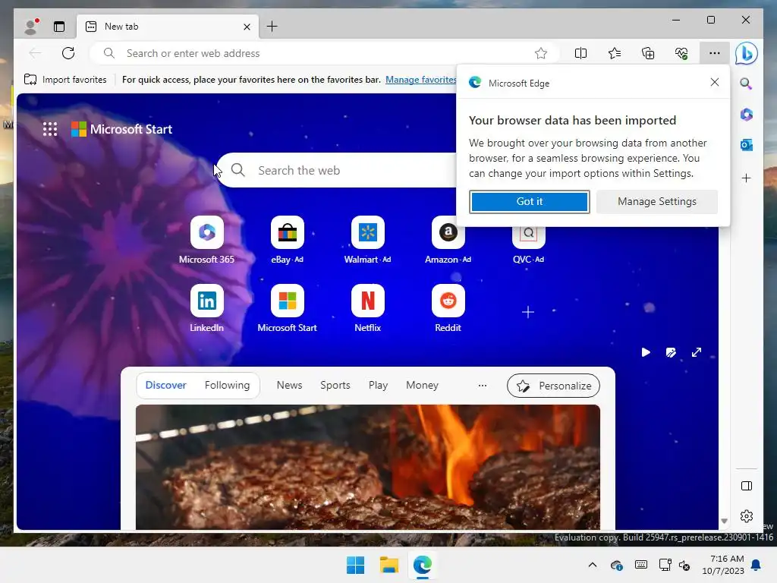Open Settings and more ellipsis menu
This screenshot has width=777, height=583.
[x=714, y=53]
